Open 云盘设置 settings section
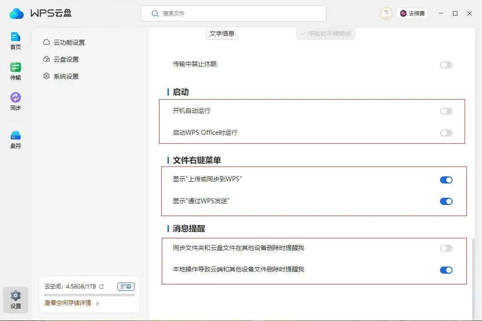The width and height of the screenshot is (482, 321). coord(61,59)
